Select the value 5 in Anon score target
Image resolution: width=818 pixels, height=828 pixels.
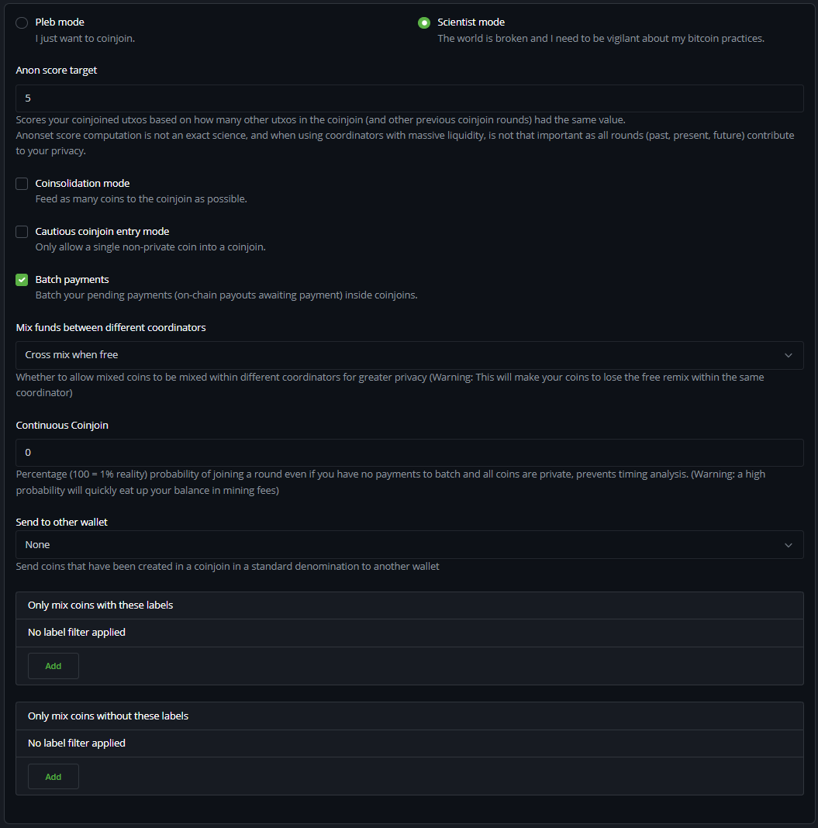pyautogui.click(x=28, y=98)
